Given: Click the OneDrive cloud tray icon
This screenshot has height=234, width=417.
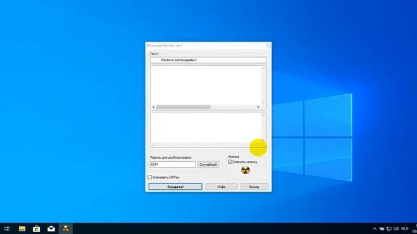Looking at the screenshot, I should [382, 228].
